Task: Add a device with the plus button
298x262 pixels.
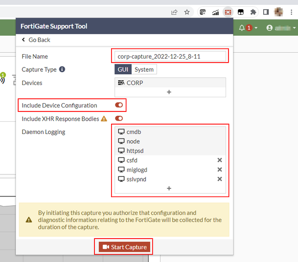Action: pos(169,92)
